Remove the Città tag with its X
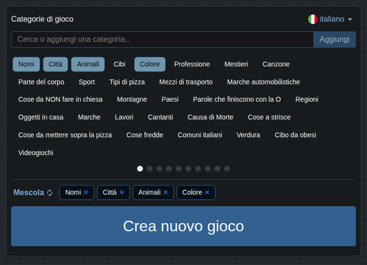This screenshot has width=367, height=265. pyautogui.click(x=122, y=192)
